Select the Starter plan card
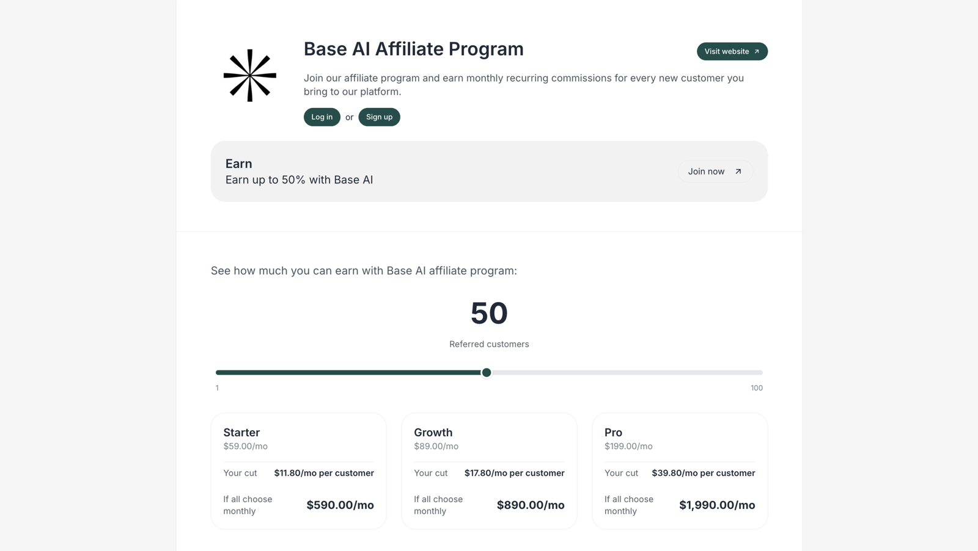Screen dimensions: 978x551 (x=298, y=471)
